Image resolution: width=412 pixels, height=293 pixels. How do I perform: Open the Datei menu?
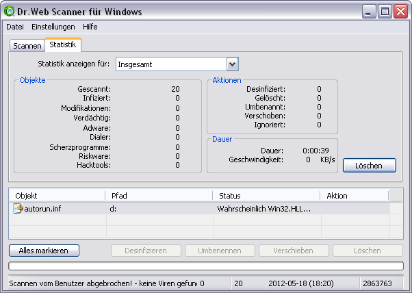(15, 27)
